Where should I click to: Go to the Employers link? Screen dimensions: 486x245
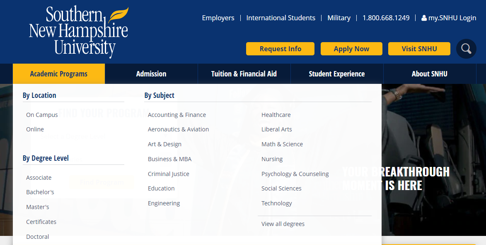point(218,18)
